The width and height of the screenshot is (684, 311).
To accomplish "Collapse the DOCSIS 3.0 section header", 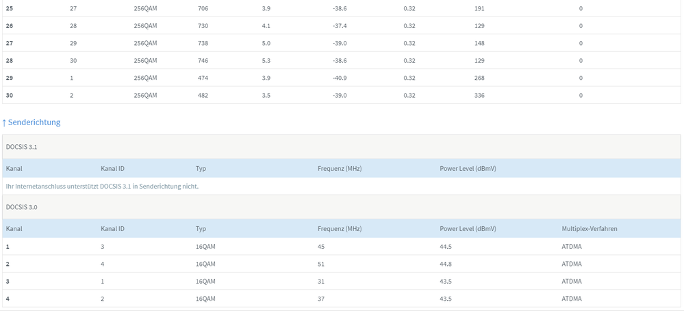I will pyautogui.click(x=23, y=207).
